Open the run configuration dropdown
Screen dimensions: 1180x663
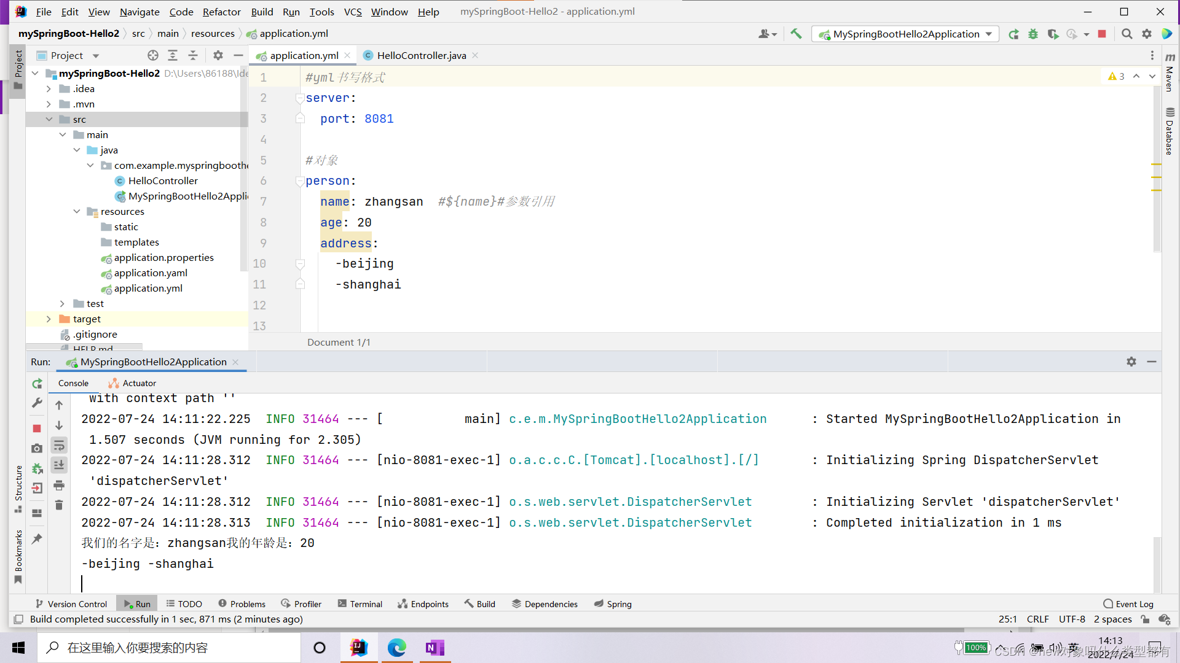(x=905, y=34)
